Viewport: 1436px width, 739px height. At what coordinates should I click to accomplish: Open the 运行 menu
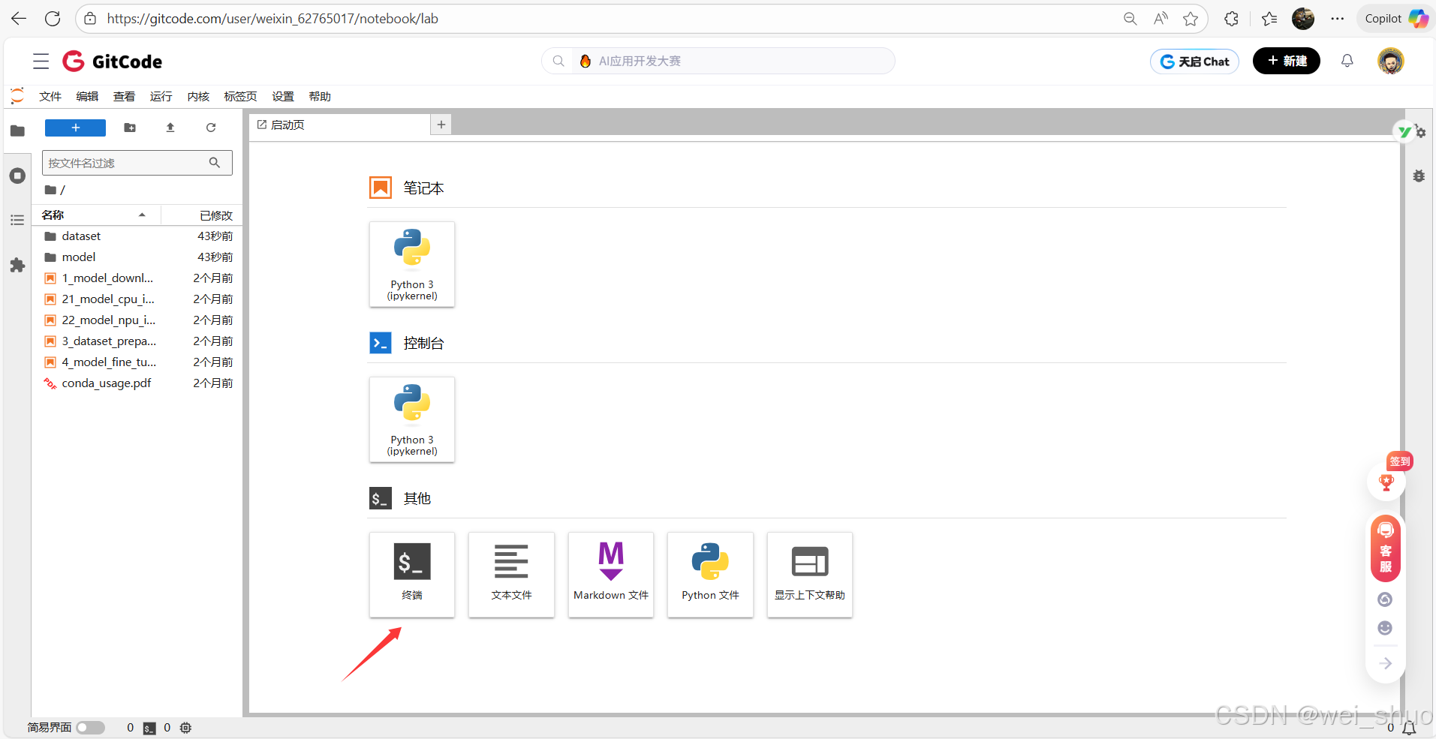161,96
